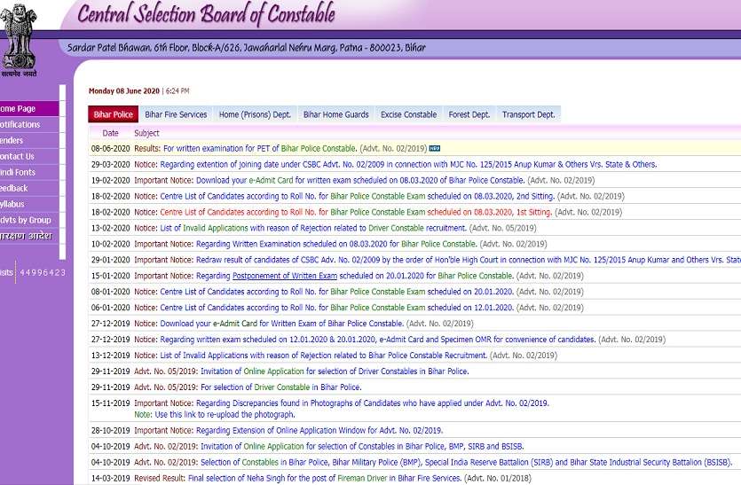Click the Subject column header

(146, 133)
